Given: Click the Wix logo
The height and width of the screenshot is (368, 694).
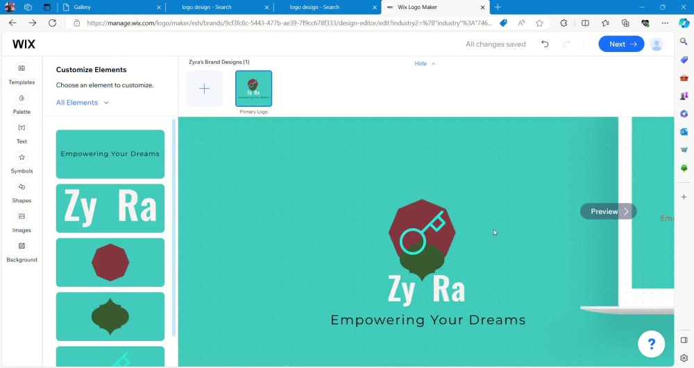Looking at the screenshot, I should tap(24, 44).
